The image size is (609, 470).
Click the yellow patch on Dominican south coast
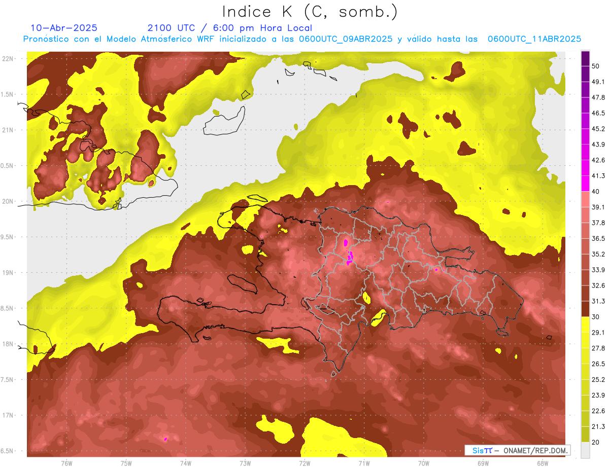(x=378, y=318)
